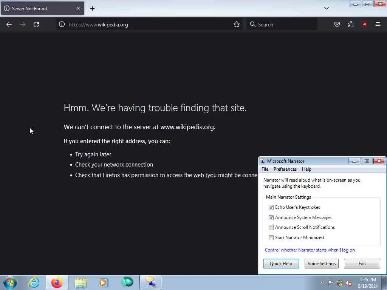387x290 pixels.
Task: Open Action Center flag tray icon
Action: (x=330, y=283)
